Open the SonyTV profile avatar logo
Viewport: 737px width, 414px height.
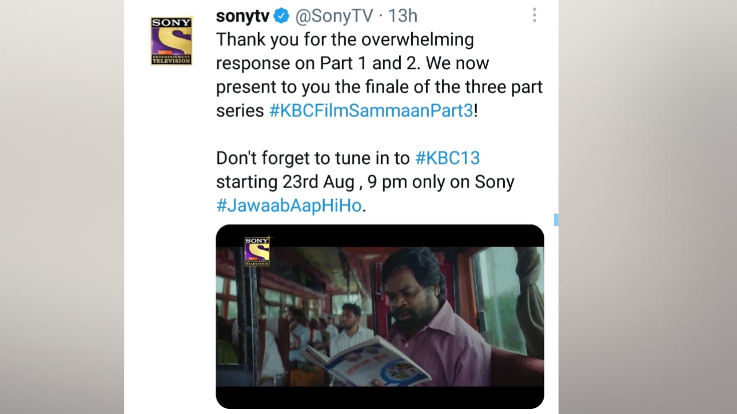(171, 41)
